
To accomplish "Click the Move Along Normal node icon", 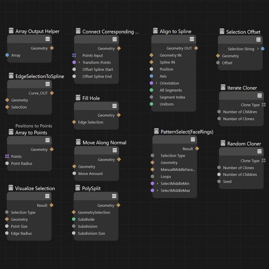I will tap(78, 142).
